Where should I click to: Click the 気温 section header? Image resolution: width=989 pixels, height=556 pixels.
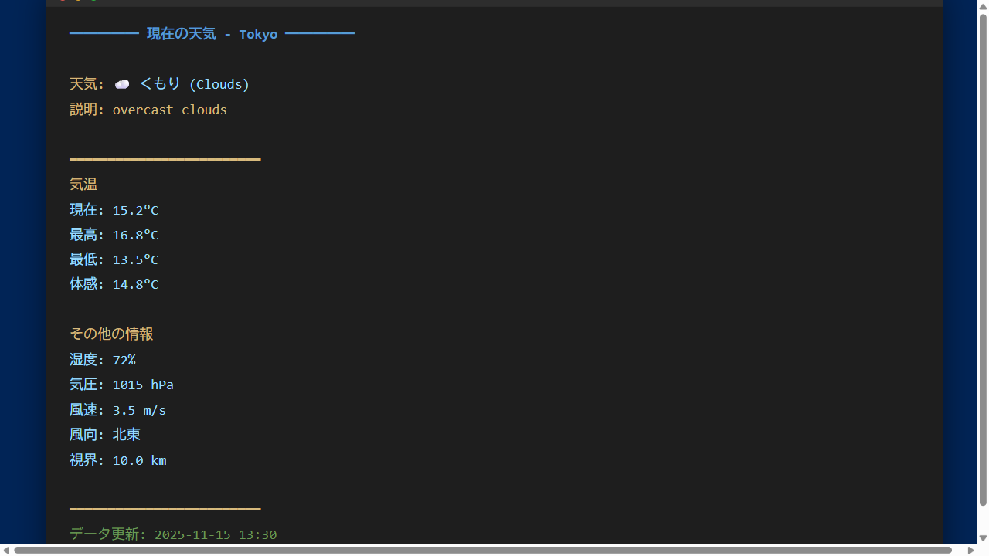pos(83,185)
